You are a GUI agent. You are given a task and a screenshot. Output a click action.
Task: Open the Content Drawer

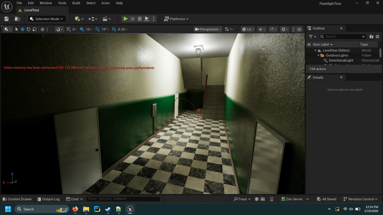17,199
